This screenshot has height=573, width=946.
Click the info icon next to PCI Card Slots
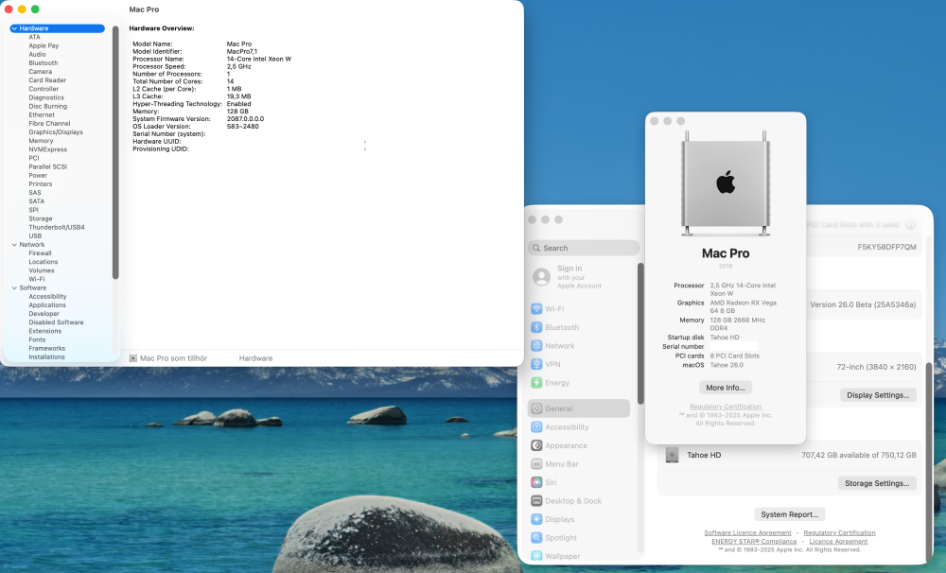(x=910, y=224)
